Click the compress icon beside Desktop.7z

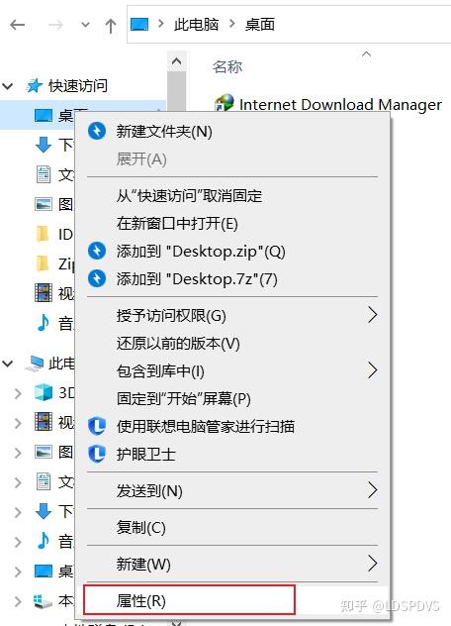pos(97,278)
